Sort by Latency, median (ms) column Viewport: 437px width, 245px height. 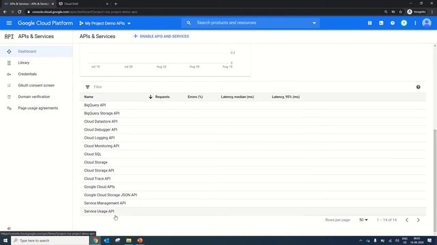click(x=237, y=97)
